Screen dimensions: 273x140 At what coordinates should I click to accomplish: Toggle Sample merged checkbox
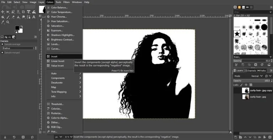pyautogui.click(x=2, y=52)
